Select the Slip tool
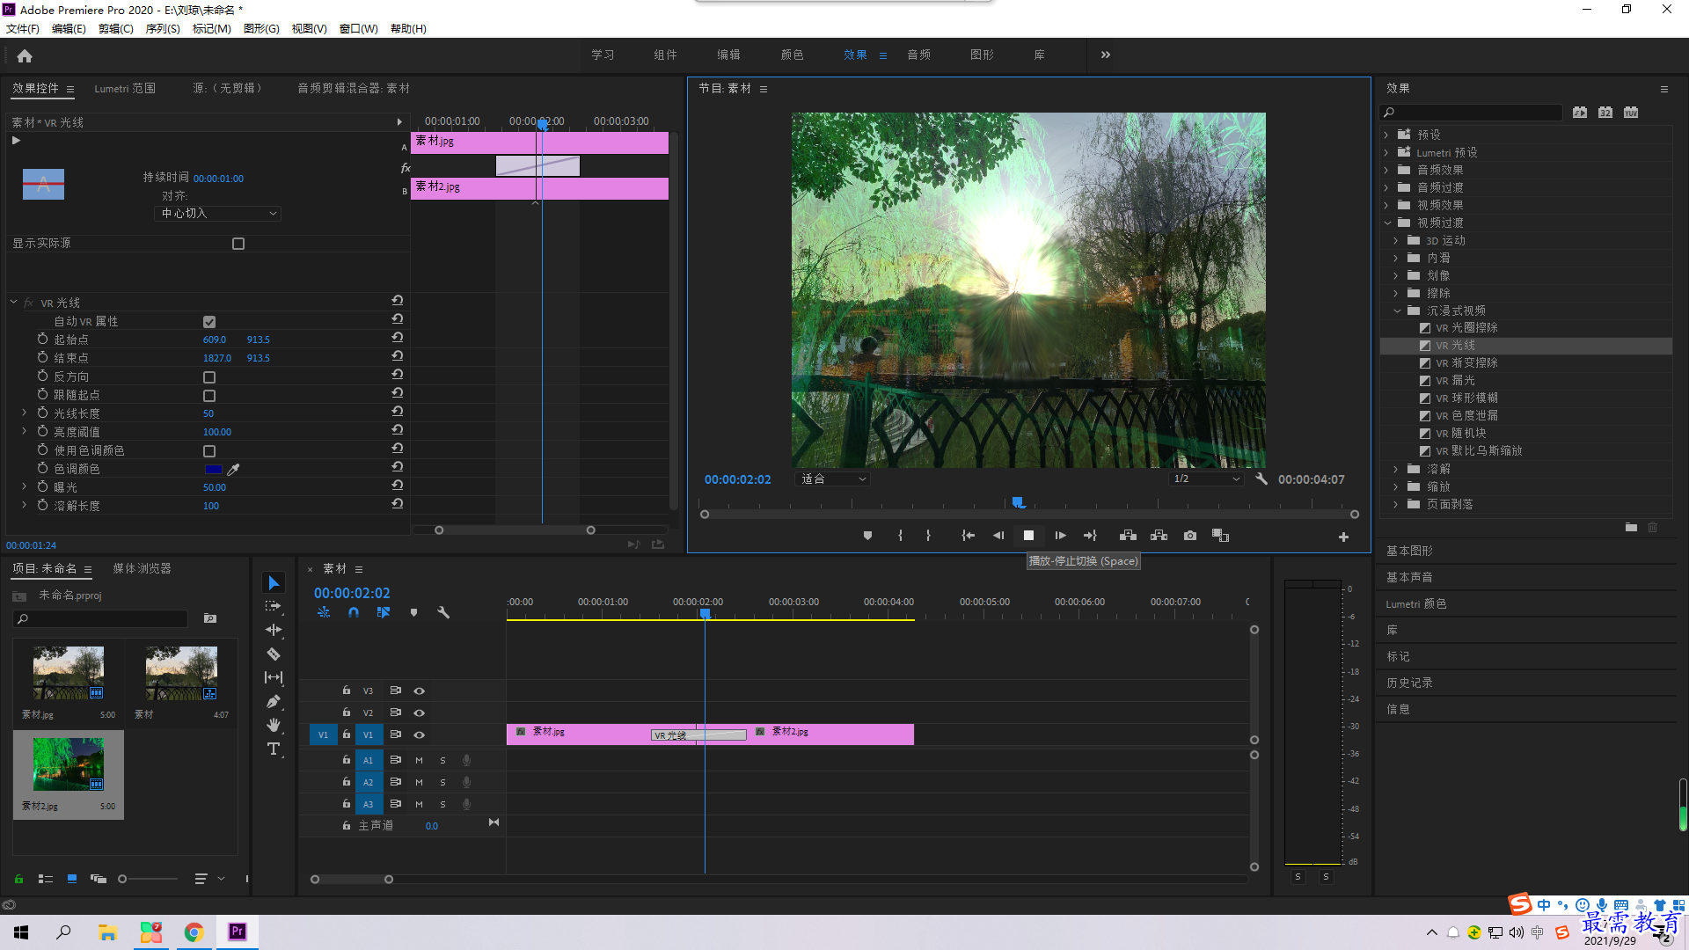Viewport: 1689px width, 950px height. 274,677
